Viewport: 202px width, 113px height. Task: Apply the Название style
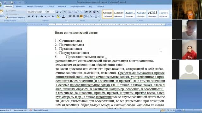tap(152, 14)
